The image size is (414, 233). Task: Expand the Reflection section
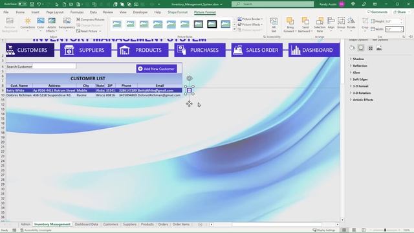point(360,66)
